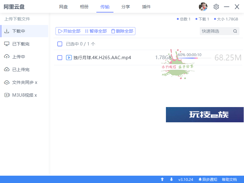244x183 pixels.
Task: Click the upload arrow in status bar
Action: point(162,179)
